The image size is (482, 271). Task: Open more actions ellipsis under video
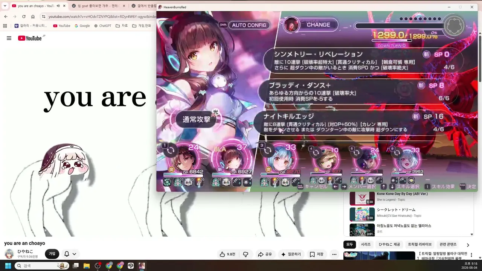click(x=334, y=254)
